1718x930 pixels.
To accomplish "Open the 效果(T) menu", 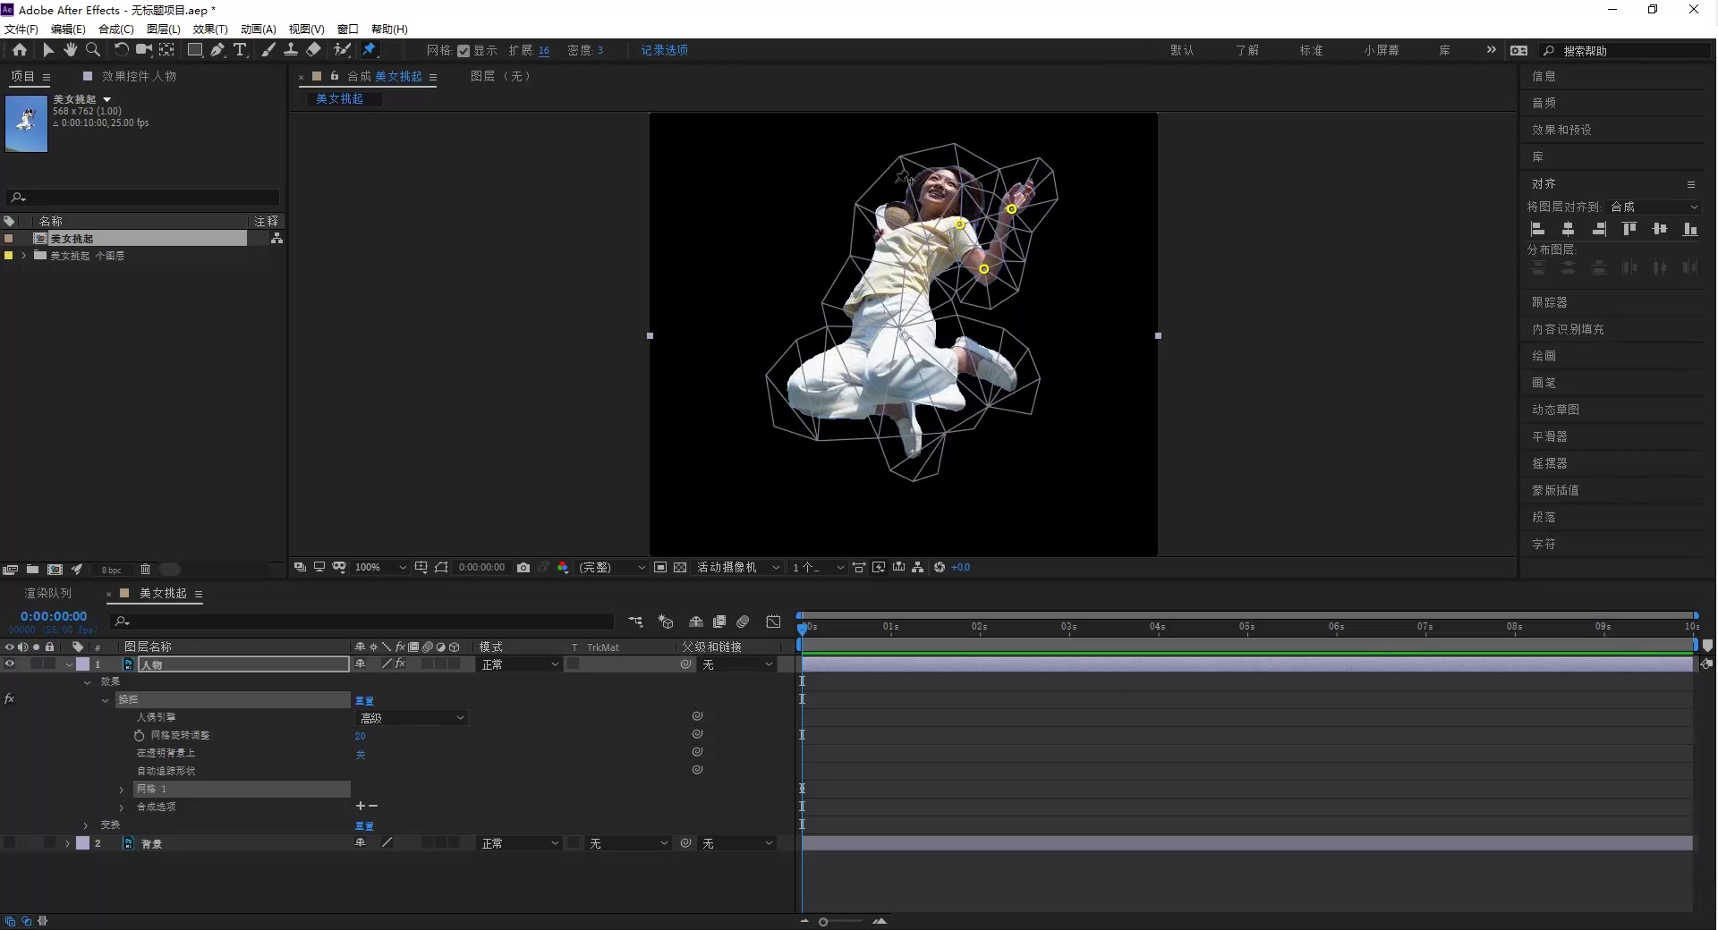I will [x=210, y=29].
